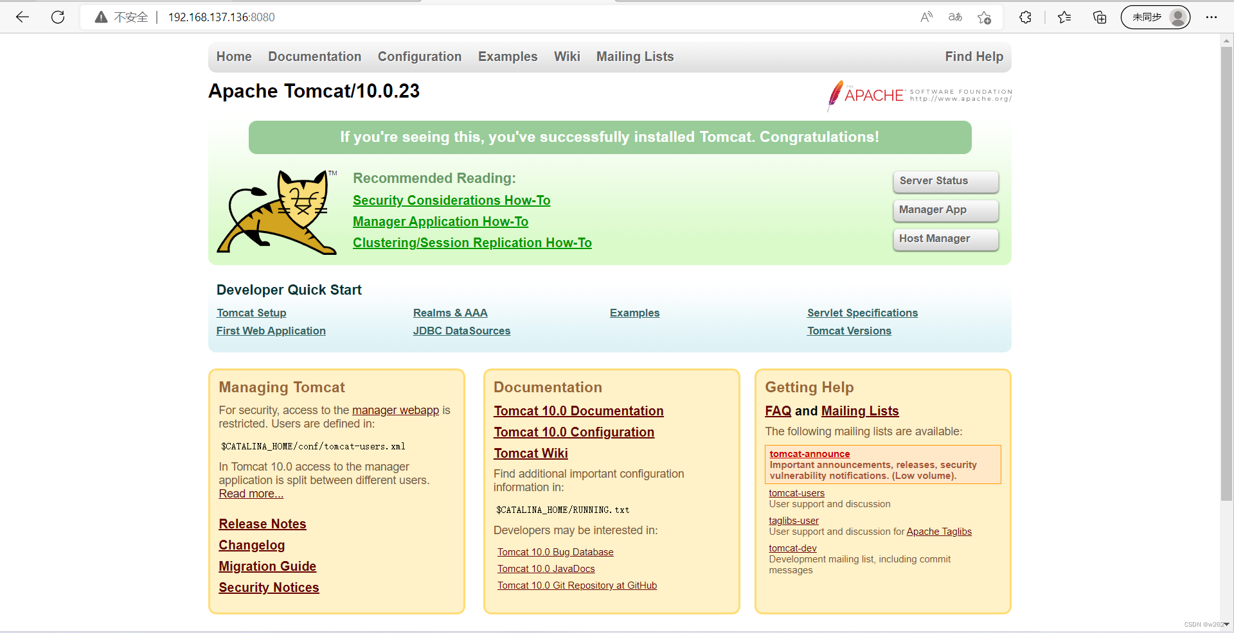Open Tomcat Versions link

pyautogui.click(x=849, y=331)
